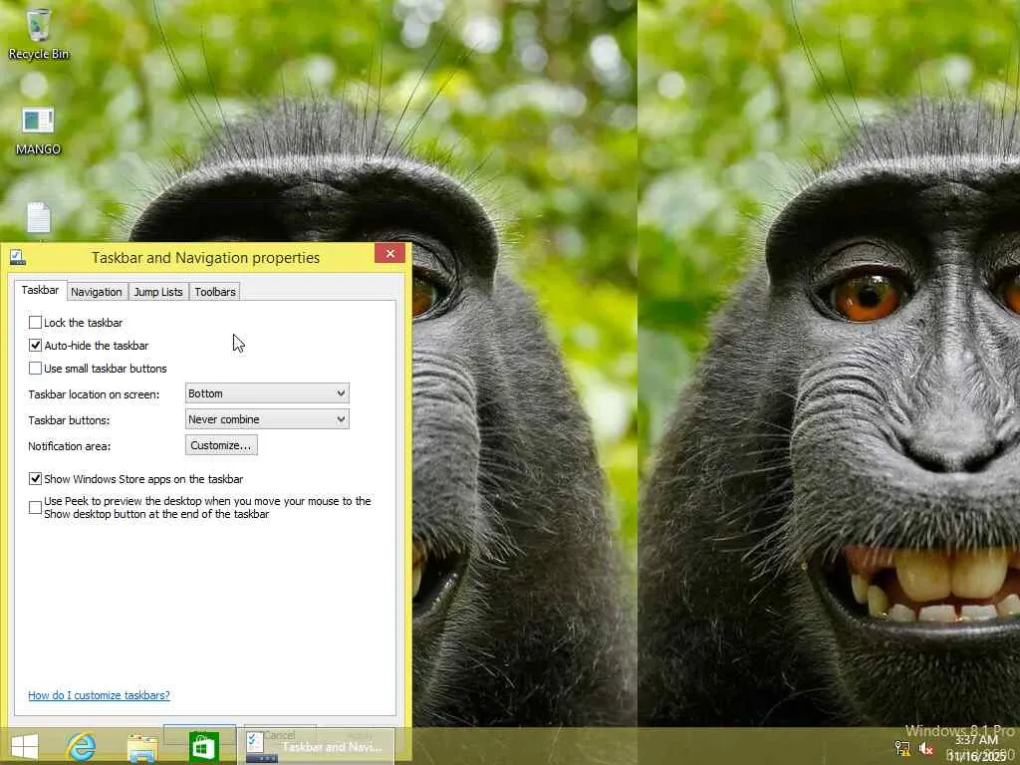Open the Recycle Bin desktop icon
The width and height of the screenshot is (1020, 765).
[39, 34]
